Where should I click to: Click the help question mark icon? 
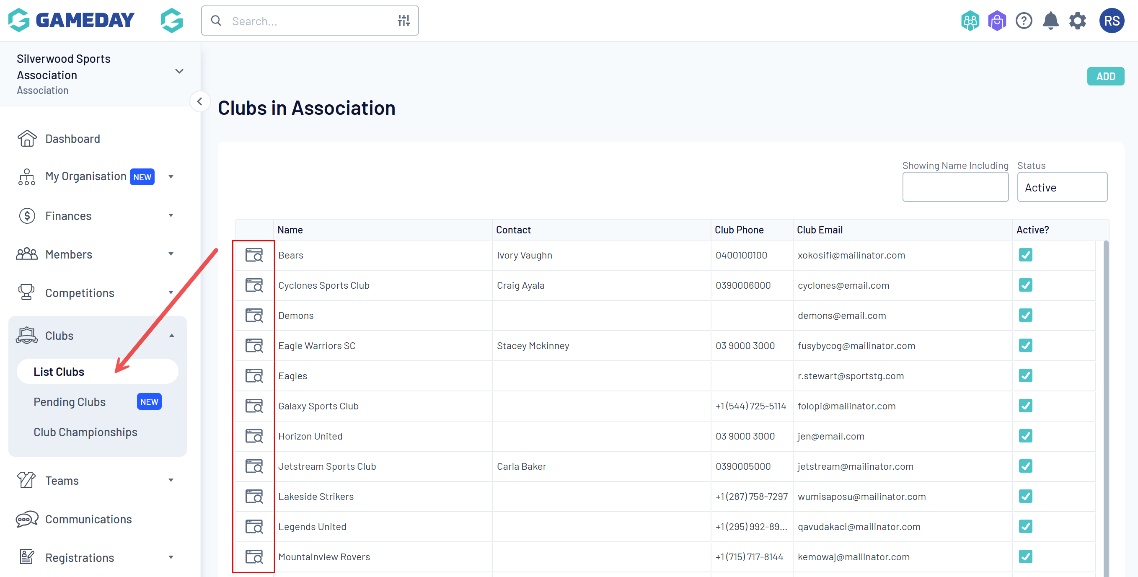(1024, 21)
